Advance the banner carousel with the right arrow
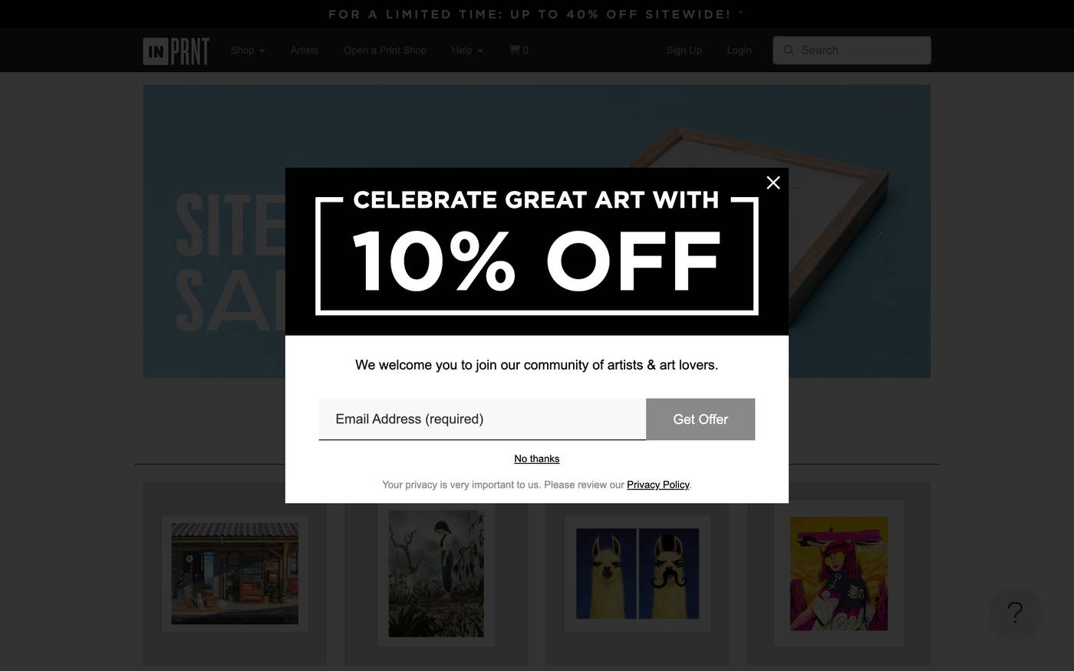This screenshot has height=671, width=1074. click(879, 232)
